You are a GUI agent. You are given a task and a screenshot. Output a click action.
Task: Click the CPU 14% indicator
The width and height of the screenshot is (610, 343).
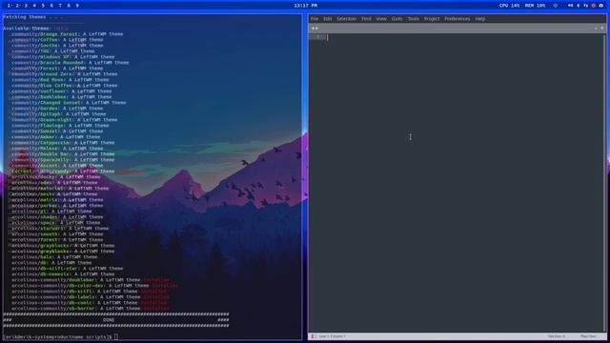(x=509, y=6)
